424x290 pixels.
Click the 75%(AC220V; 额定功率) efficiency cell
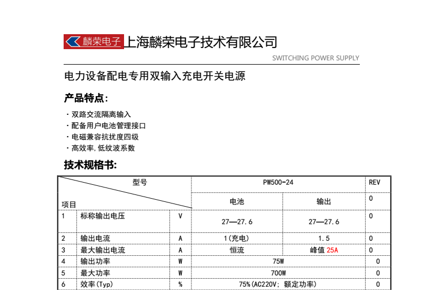(277, 284)
